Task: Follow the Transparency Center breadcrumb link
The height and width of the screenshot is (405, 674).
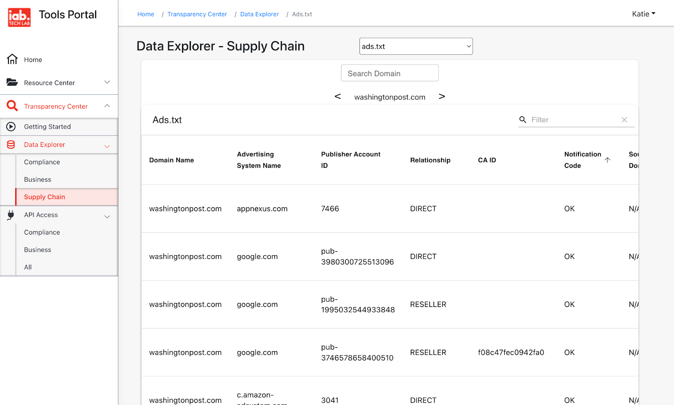Action: (x=197, y=14)
